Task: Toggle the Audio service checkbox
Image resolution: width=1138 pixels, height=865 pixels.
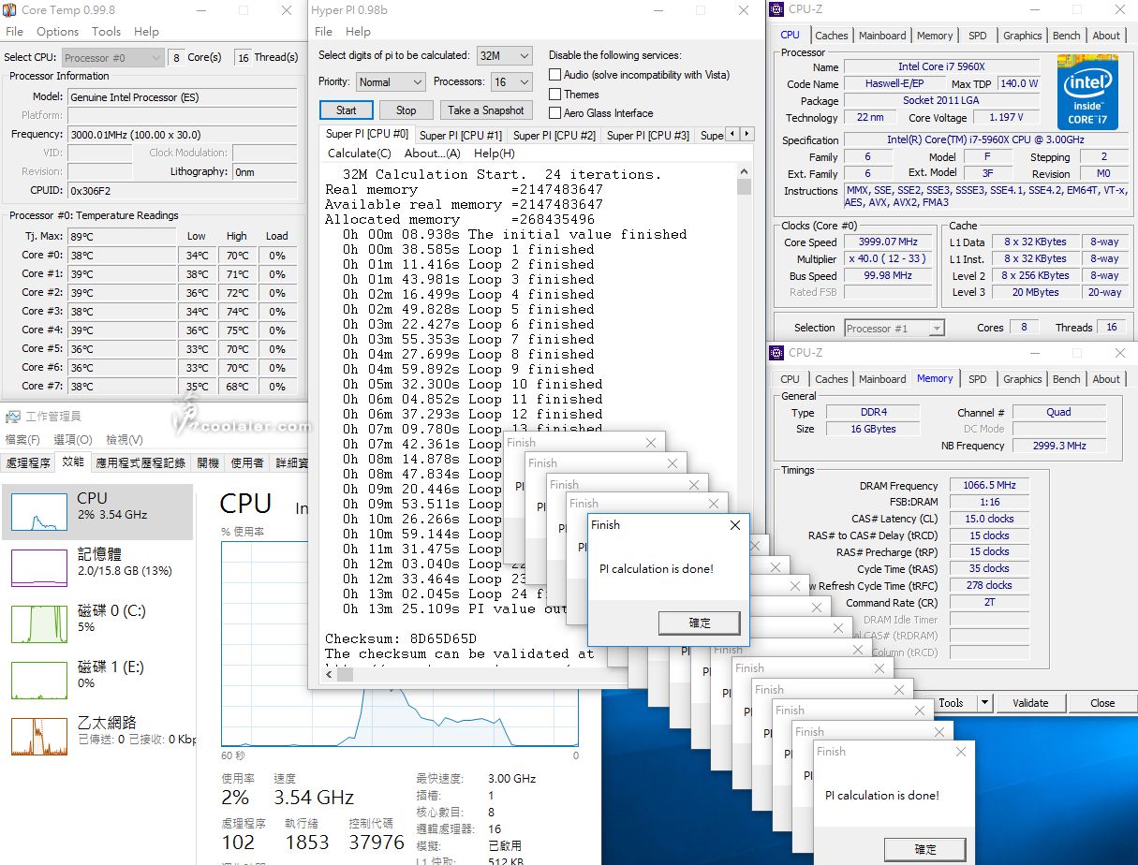Action: [x=555, y=75]
